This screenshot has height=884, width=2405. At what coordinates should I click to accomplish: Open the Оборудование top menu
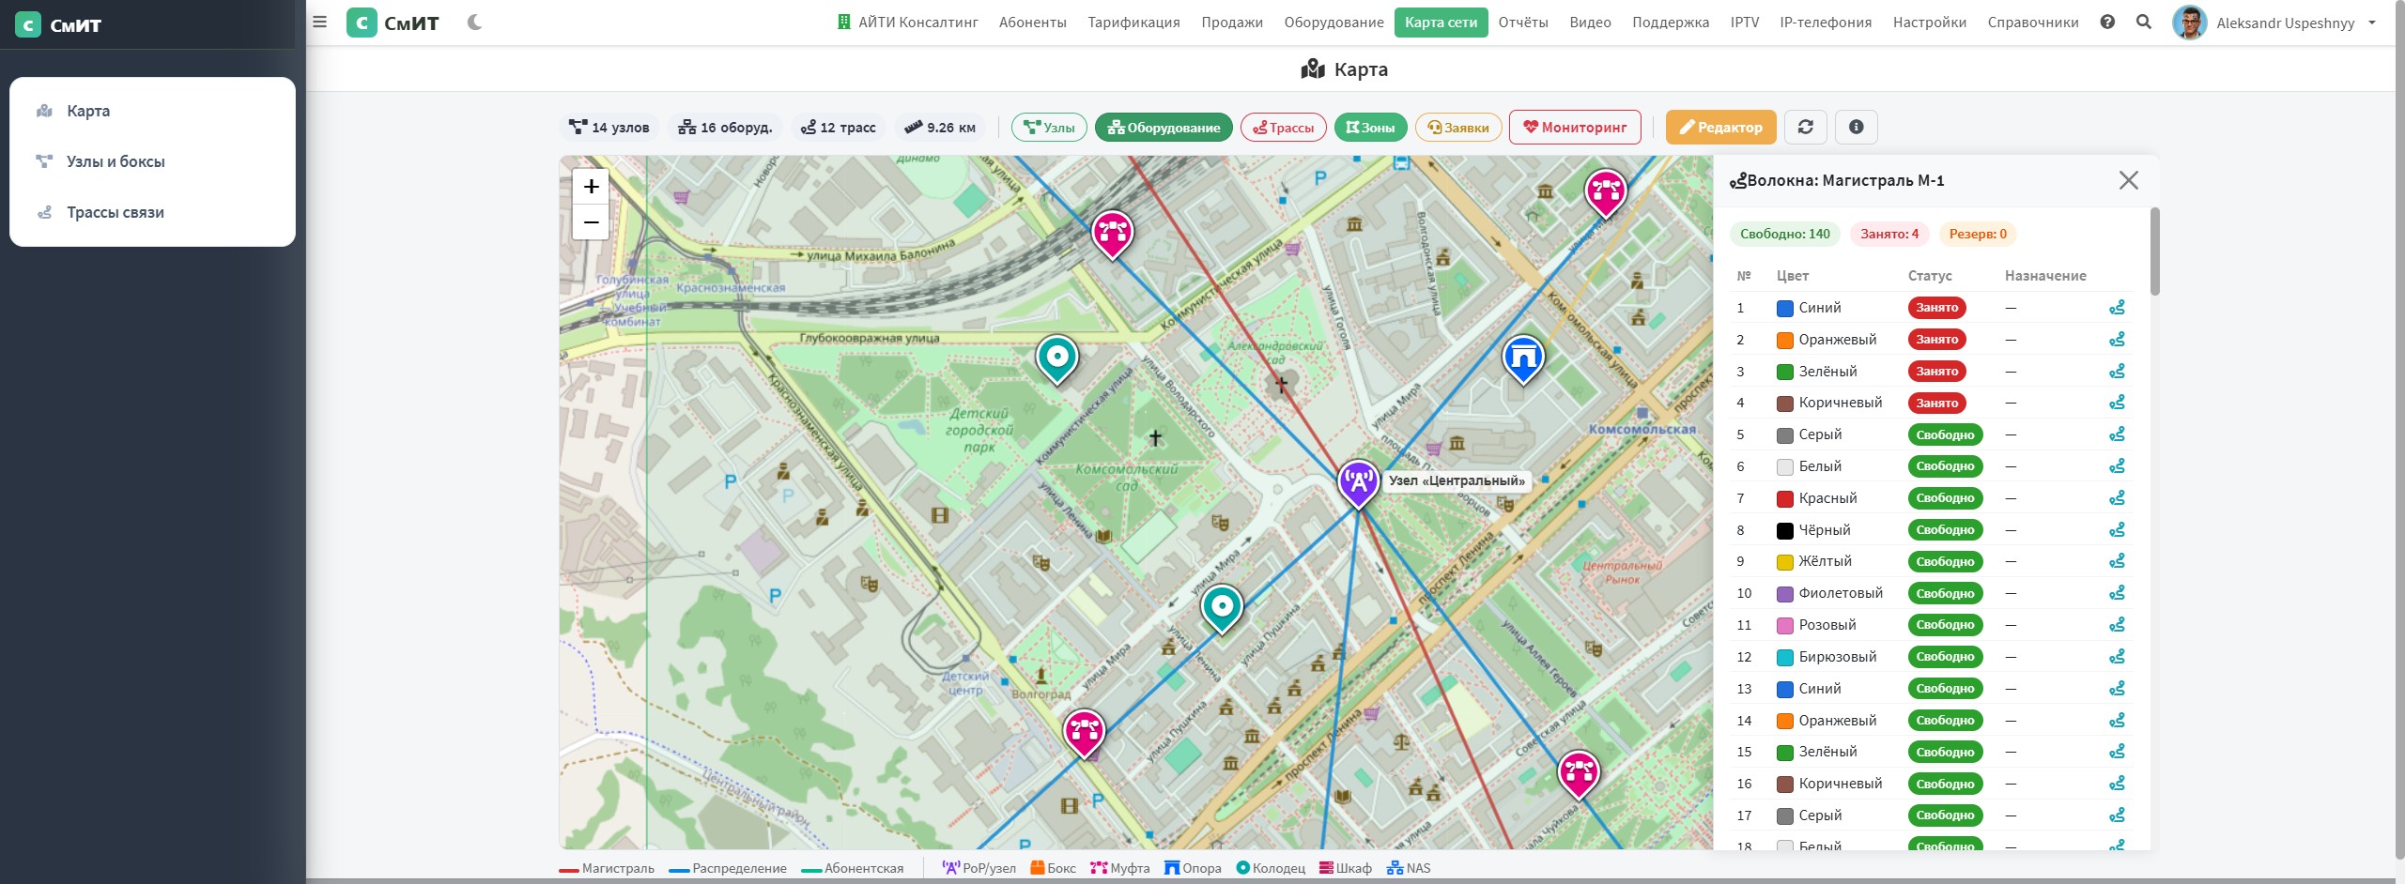tap(1334, 23)
